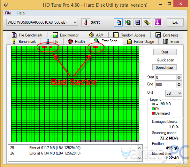Open options with the wrench icon
190x167 pixels.
click(x=147, y=22)
